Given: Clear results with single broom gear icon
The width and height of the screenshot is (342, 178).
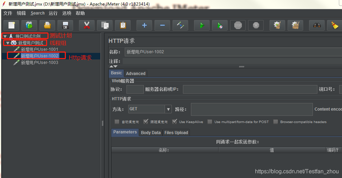Looking at the screenshot, I should coord(278,26).
